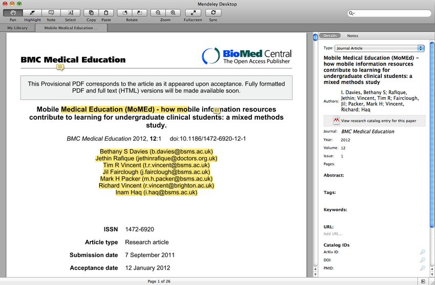Viewport: 435px width, 285px height.
Task: Toggle the side panel from status bar
Action: [423, 281]
